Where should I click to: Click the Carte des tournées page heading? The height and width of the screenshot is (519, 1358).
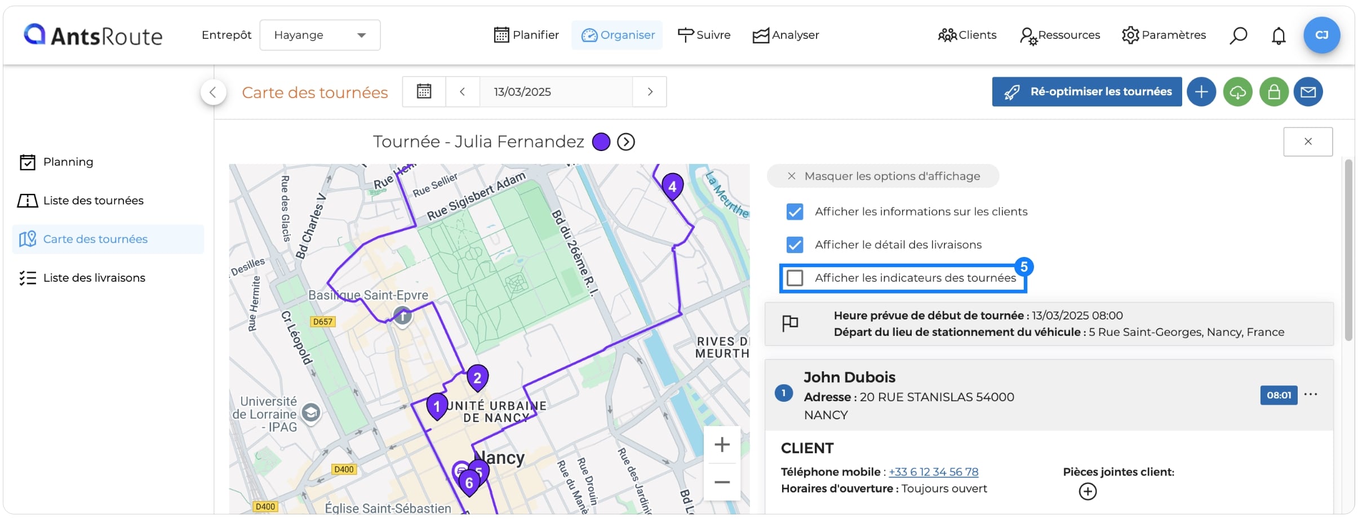coord(315,92)
